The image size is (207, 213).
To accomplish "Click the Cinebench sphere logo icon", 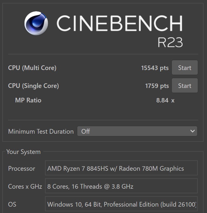I will [36, 23].
